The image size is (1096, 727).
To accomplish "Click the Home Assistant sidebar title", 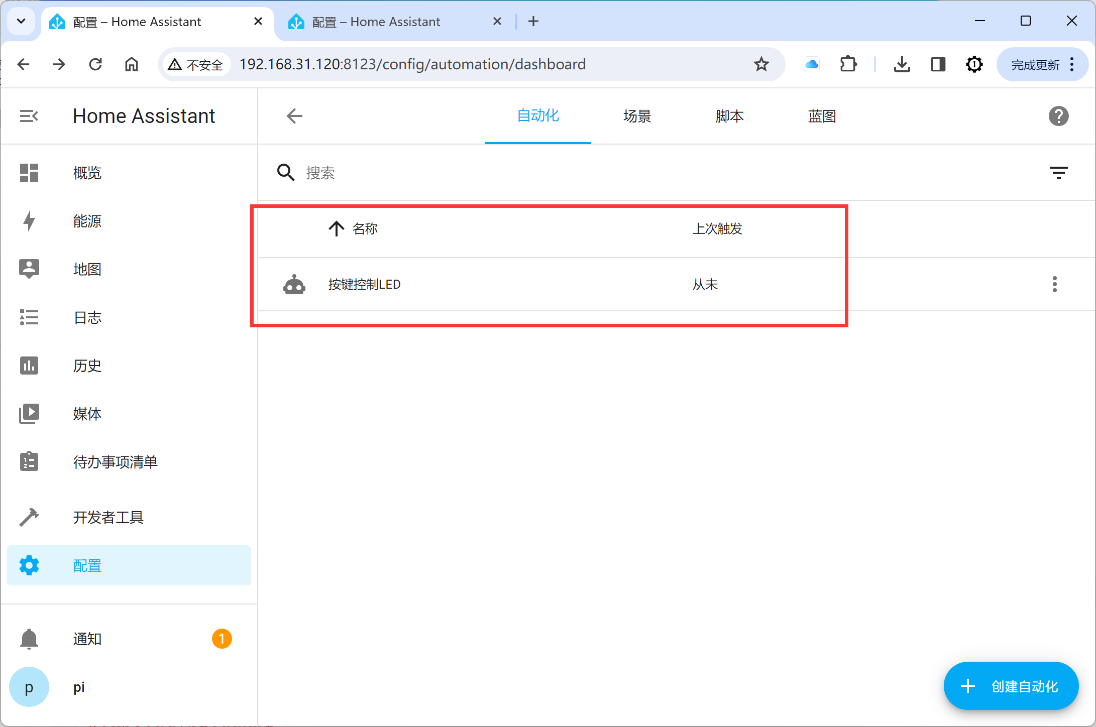I will pyautogui.click(x=144, y=116).
